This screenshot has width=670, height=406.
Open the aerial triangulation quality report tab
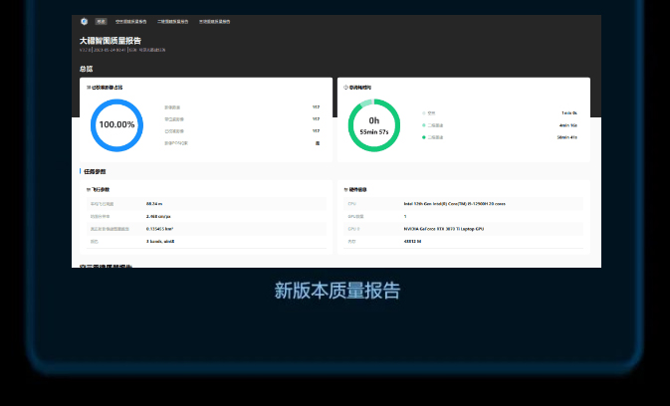pyautogui.click(x=131, y=20)
